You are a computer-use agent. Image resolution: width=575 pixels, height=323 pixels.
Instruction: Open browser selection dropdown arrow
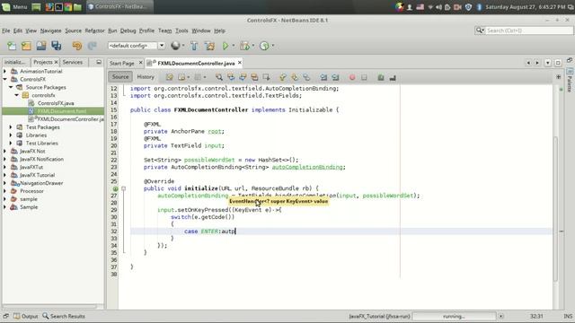(183, 46)
